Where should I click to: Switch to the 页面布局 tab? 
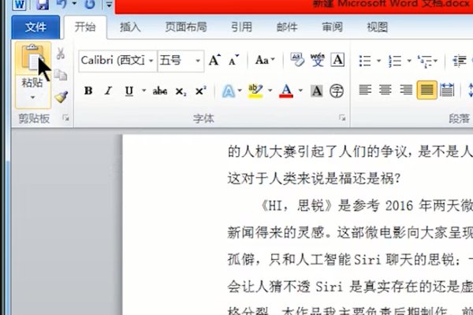pos(186,28)
